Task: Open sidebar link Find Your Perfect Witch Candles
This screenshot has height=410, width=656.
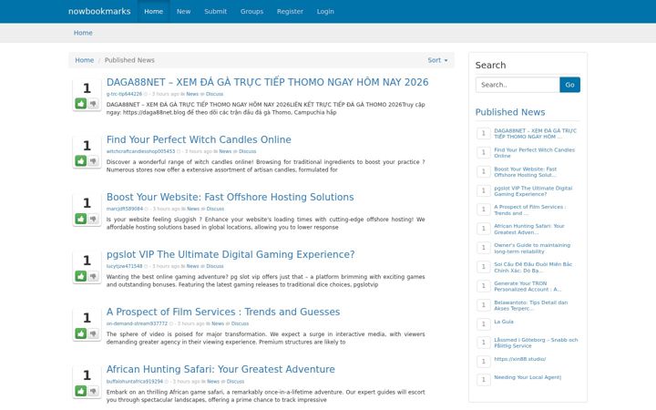Action: pyautogui.click(x=534, y=153)
